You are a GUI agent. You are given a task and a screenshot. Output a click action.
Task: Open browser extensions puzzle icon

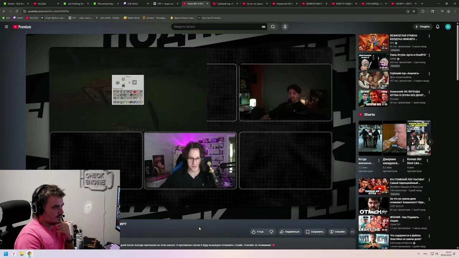pos(423,11)
